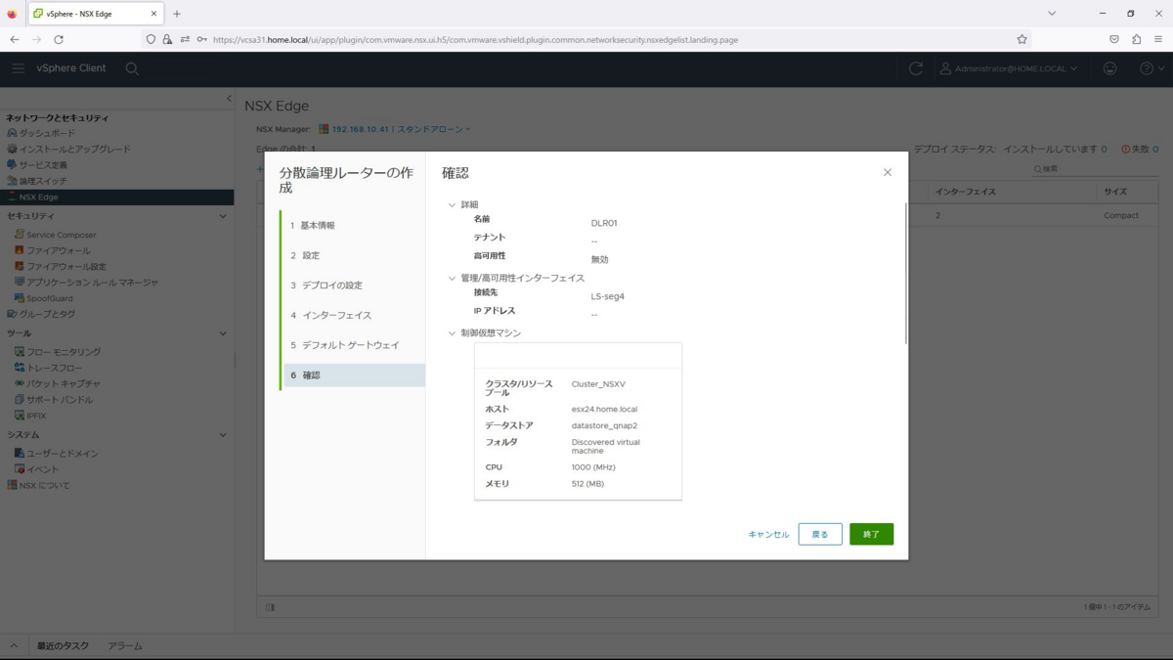Toggle the column picker icon
The image size is (1173, 660).
[x=270, y=607]
